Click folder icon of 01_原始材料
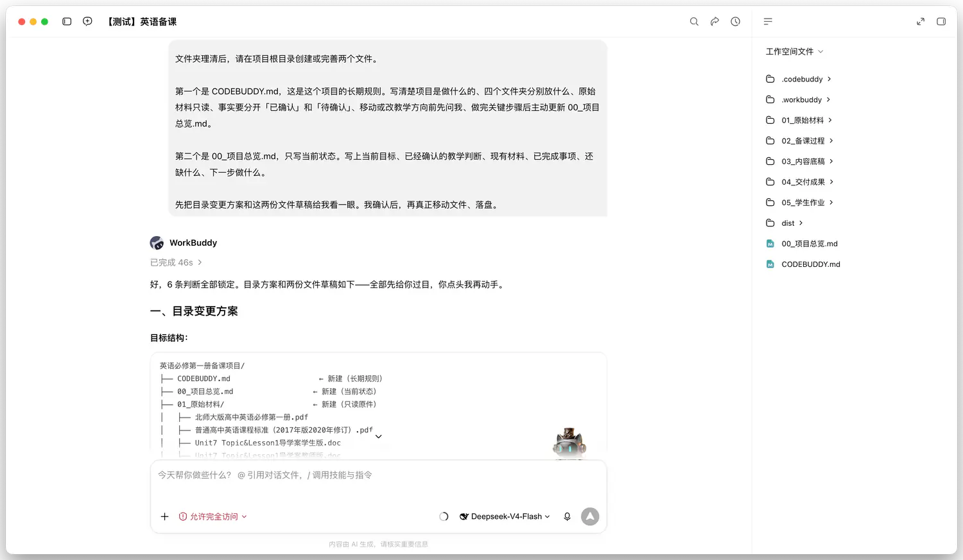963x560 pixels. click(x=770, y=120)
